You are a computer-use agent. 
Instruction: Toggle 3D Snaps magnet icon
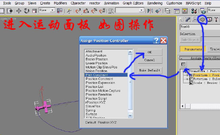pyautogui.click(x=78, y=11)
